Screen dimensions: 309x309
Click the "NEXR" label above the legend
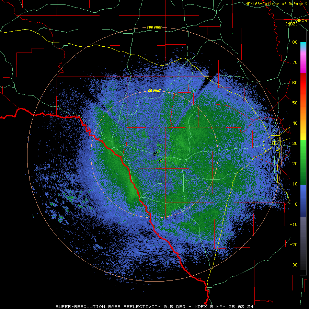pyautogui.click(x=302, y=21)
